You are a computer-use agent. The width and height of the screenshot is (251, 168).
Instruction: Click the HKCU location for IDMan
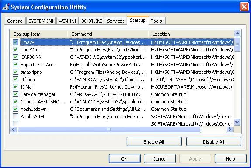(x=192, y=87)
